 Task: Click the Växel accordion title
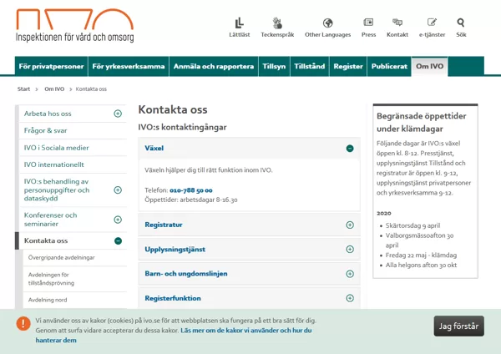click(x=154, y=149)
